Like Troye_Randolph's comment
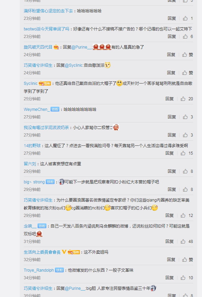Screen dimensions: 202x297 [183, 277]
